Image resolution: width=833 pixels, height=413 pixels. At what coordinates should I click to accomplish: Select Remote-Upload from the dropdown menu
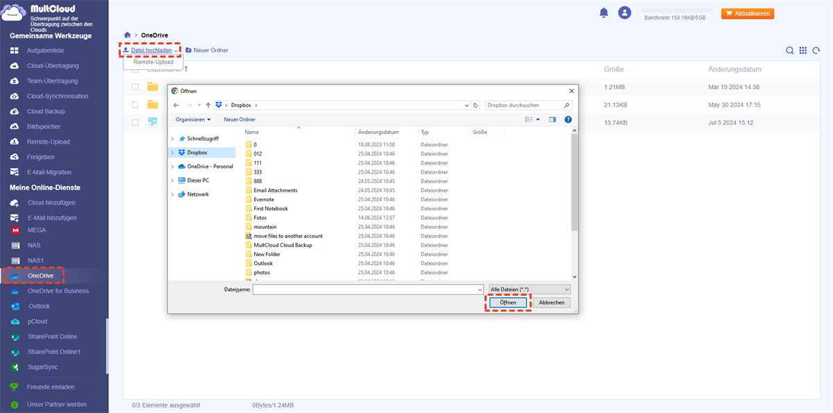click(x=153, y=62)
